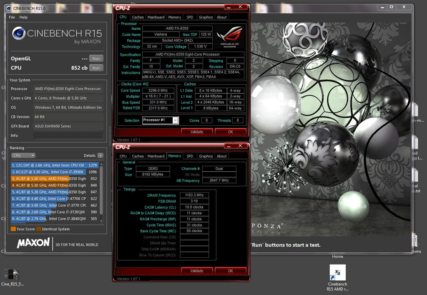Open the Processor #1 selection dropdown
This screenshot has height=295, width=427.
(176, 120)
